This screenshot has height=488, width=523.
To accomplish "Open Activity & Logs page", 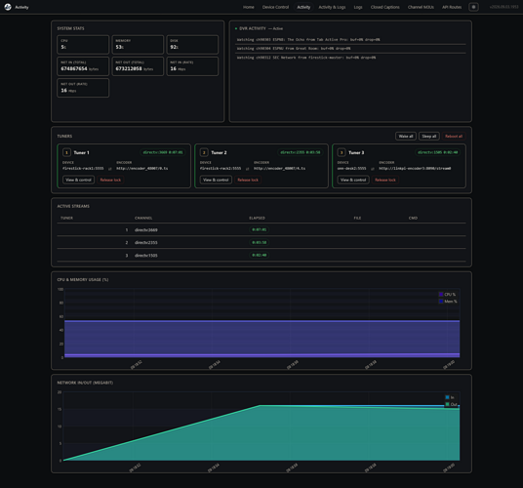I will point(332,7).
